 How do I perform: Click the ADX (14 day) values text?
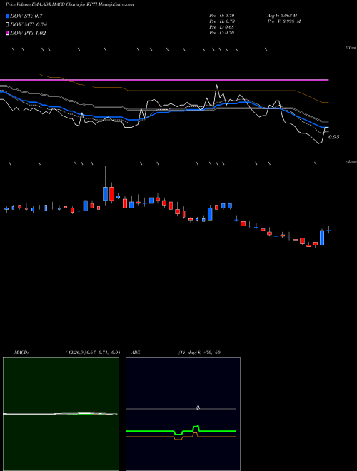click(x=200, y=353)
